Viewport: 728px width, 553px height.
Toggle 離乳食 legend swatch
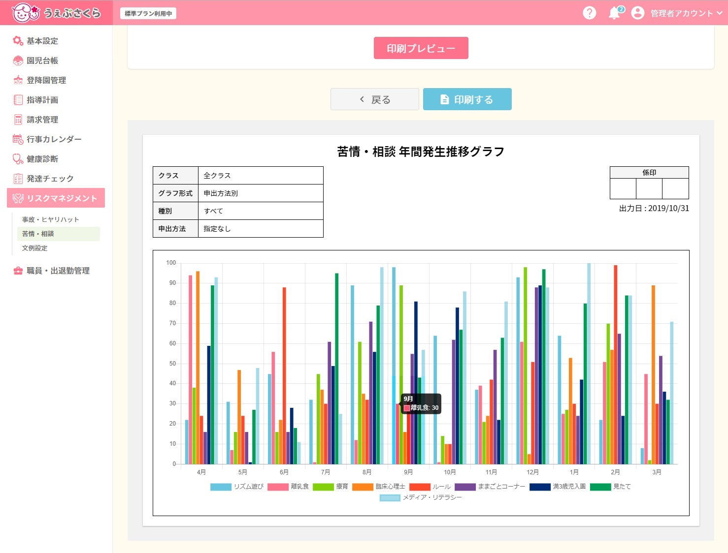278,487
